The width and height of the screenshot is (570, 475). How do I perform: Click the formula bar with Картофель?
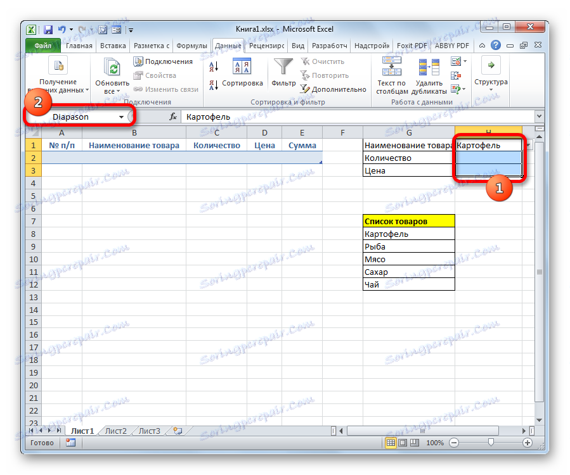point(358,117)
